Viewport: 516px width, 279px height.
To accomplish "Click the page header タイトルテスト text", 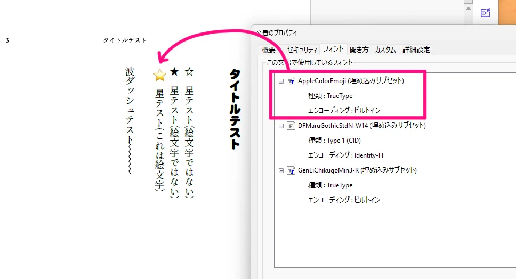I will coord(125,40).
